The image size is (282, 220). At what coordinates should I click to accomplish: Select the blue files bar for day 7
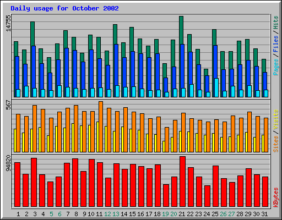coord(67,68)
